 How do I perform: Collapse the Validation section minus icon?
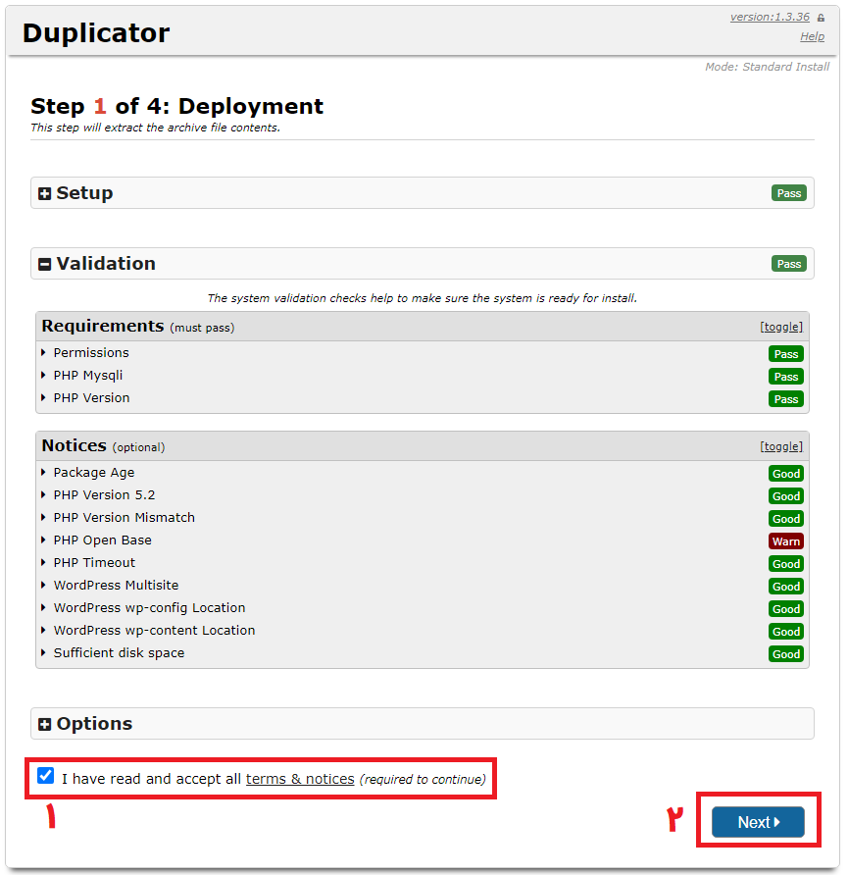pyautogui.click(x=45, y=265)
